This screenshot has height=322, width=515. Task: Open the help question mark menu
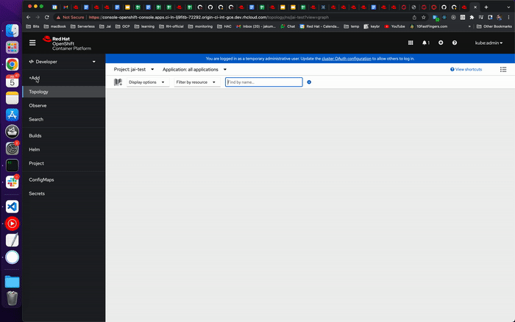click(455, 43)
